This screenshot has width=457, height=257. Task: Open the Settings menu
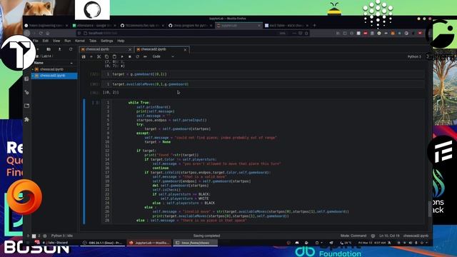[106, 41]
